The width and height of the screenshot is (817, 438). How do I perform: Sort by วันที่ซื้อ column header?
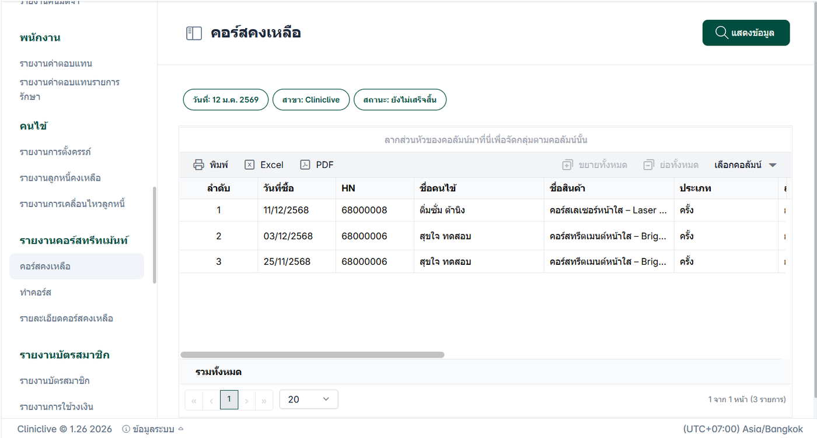click(x=296, y=188)
